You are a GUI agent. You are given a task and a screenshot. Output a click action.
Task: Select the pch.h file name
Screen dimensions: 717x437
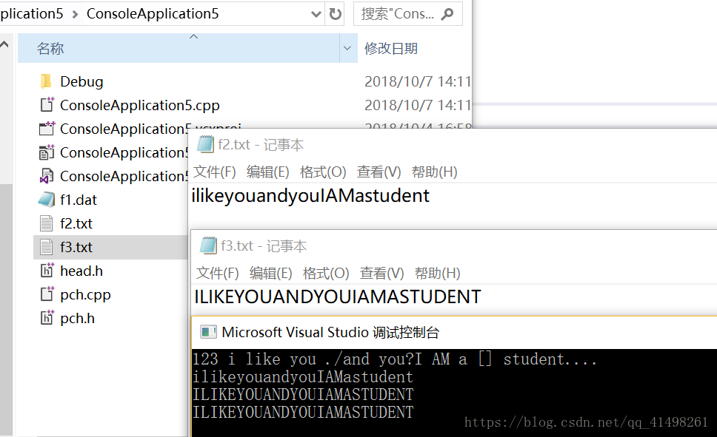(x=77, y=318)
